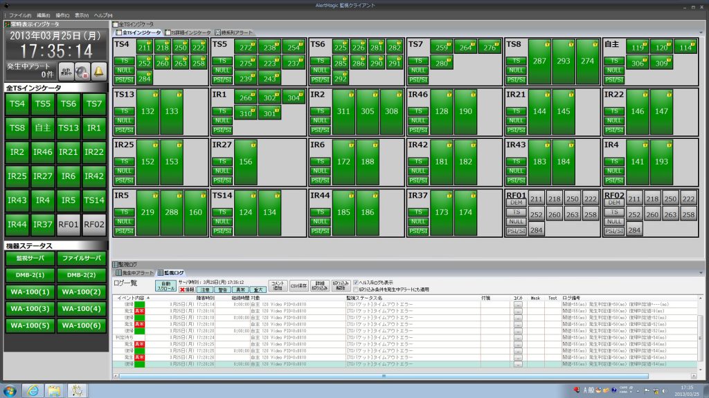Open comment button on highlighted last log row

click(x=518, y=363)
